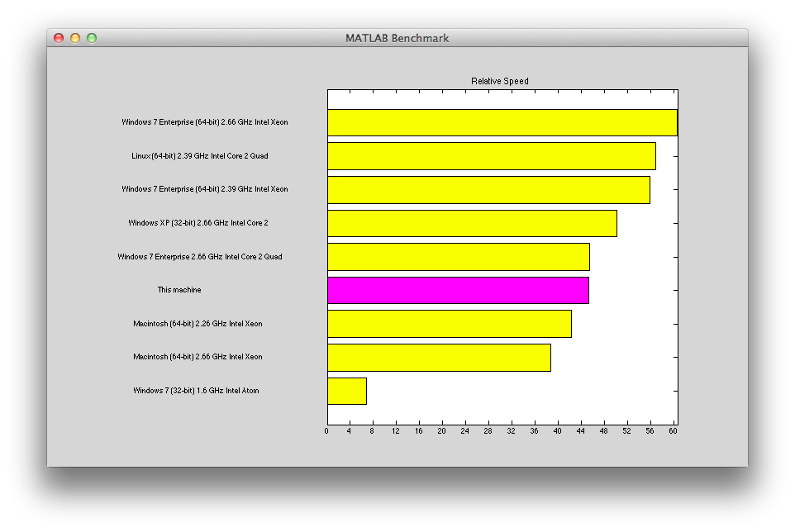Close the MATLAB Benchmark window
Image resolution: width=795 pixels, height=532 pixels.
59,38
